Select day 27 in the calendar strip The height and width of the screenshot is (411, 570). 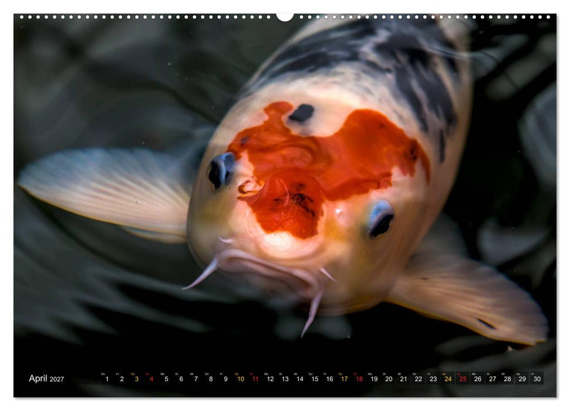(493, 378)
